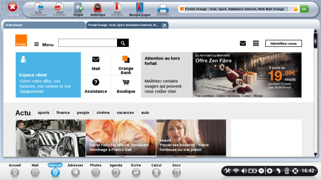Select the sports category

(43, 112)
